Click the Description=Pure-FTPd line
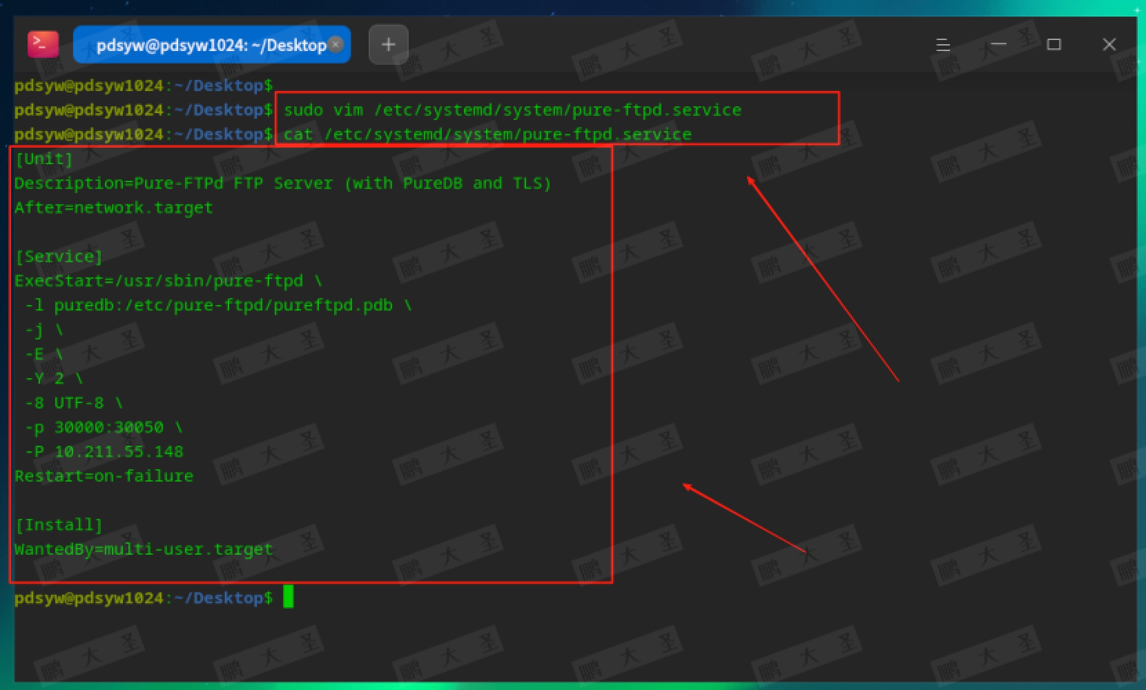Screen dimensions: 1146x690 283,183
